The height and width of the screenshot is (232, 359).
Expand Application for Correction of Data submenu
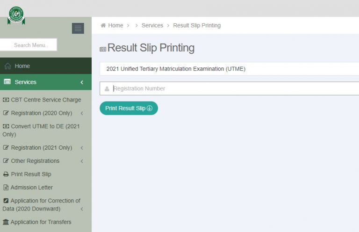pos(82,209)
